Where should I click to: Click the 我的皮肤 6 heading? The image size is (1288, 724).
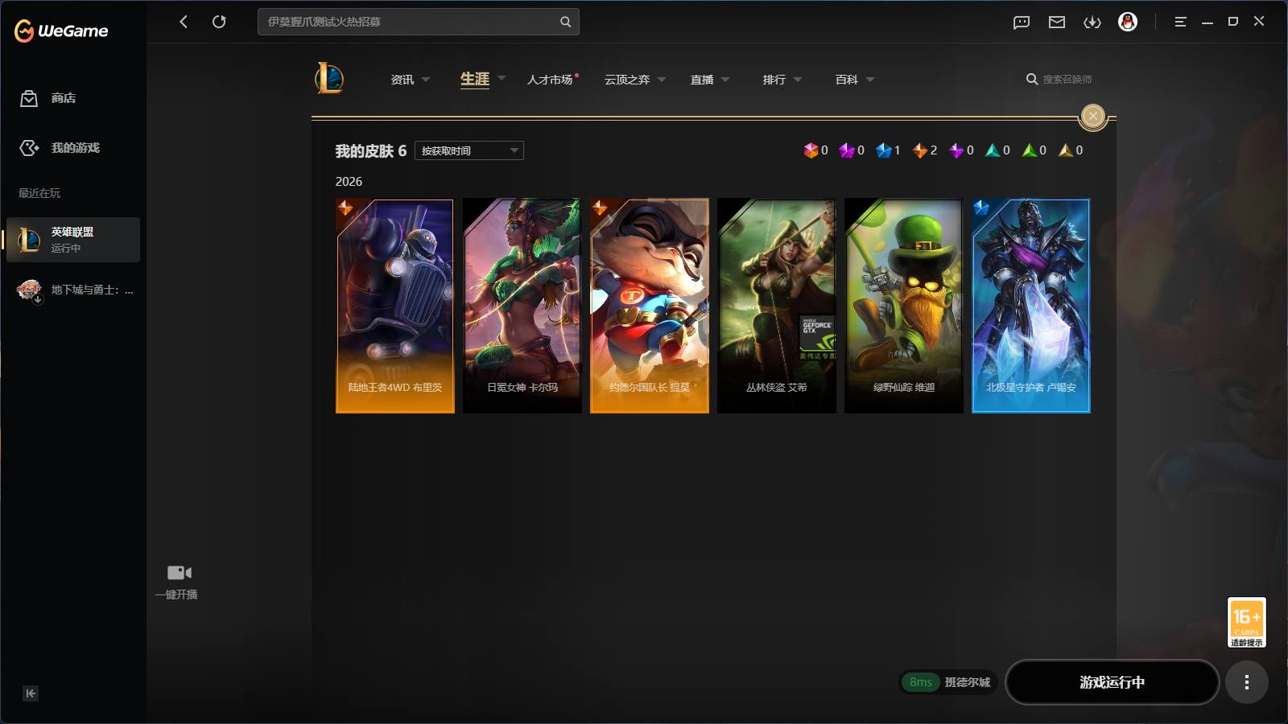[371, 151]
